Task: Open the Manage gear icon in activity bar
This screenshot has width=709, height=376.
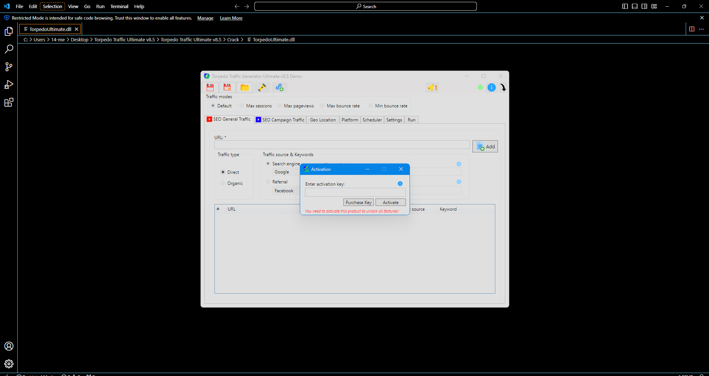Action: (x=9, y=364)
